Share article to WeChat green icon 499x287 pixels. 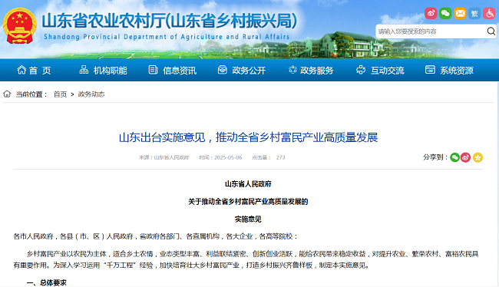tap(454, 157)
